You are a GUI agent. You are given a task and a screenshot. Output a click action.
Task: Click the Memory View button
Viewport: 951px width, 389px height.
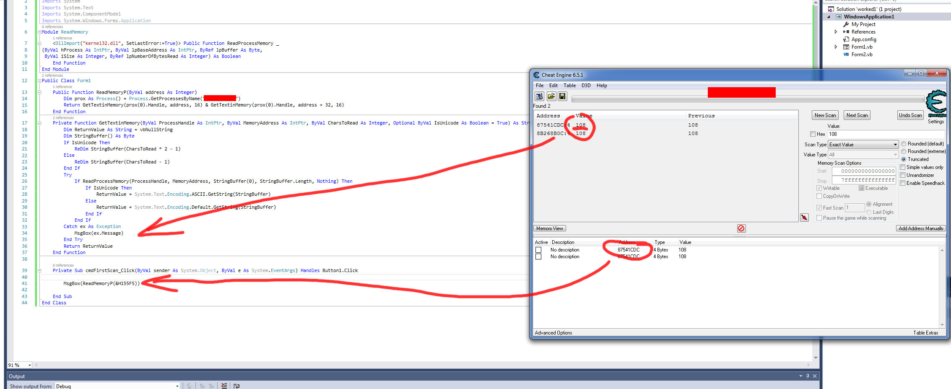pyautogui.click(x=549, y=228)
